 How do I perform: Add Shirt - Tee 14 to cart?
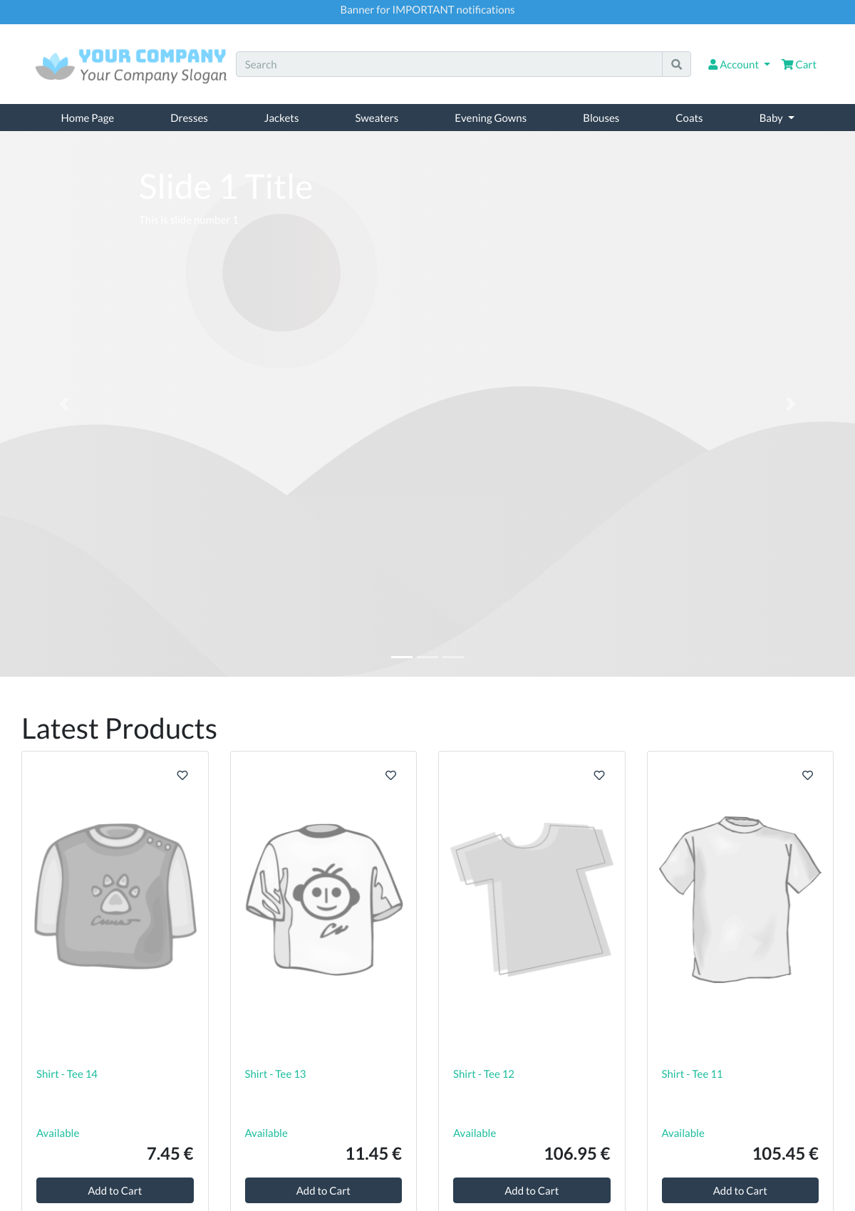[115, 1190]
